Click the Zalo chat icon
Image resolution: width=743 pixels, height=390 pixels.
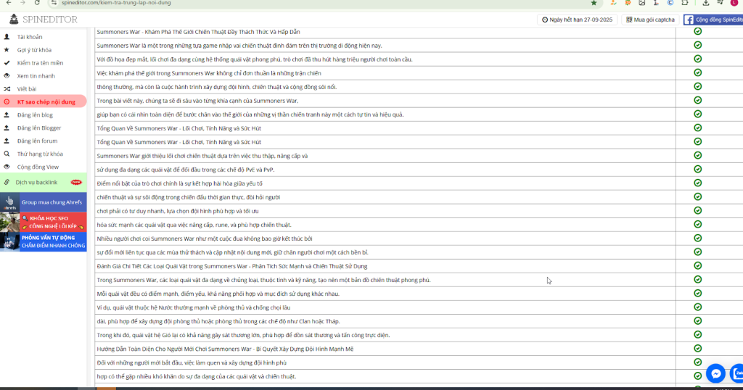pyautogui.click(x=738, y=373)
